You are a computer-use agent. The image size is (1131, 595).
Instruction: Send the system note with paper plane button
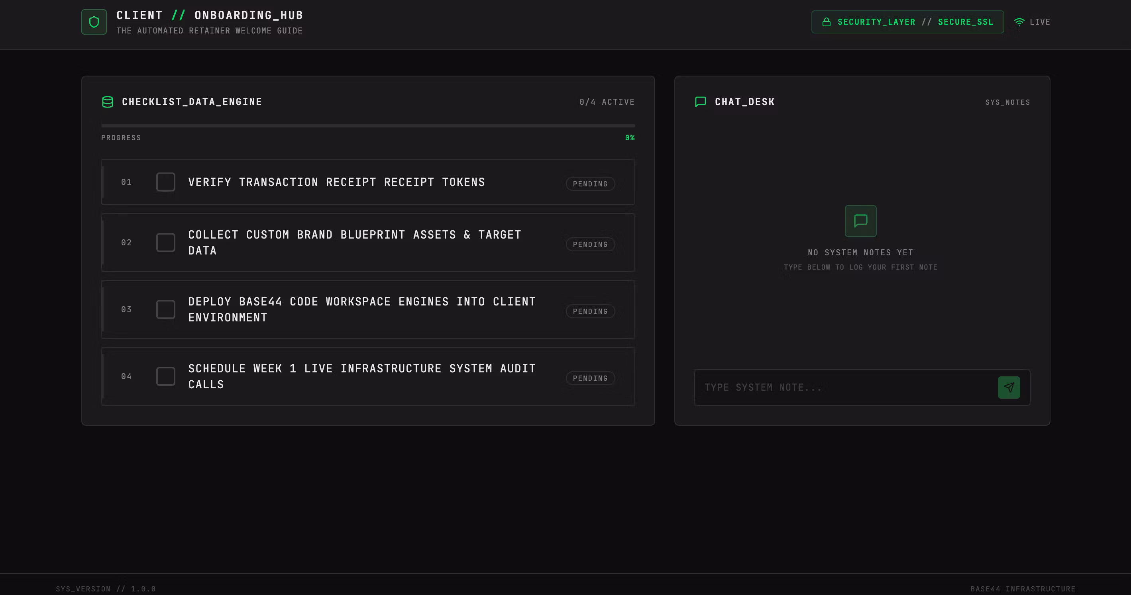tap(1009, 388)
